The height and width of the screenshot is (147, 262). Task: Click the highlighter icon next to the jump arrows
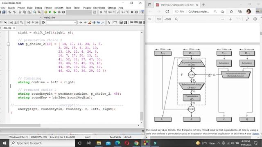90,22
